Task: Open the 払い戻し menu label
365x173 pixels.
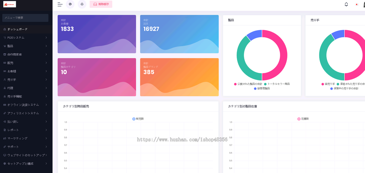Action: point(13,121)
